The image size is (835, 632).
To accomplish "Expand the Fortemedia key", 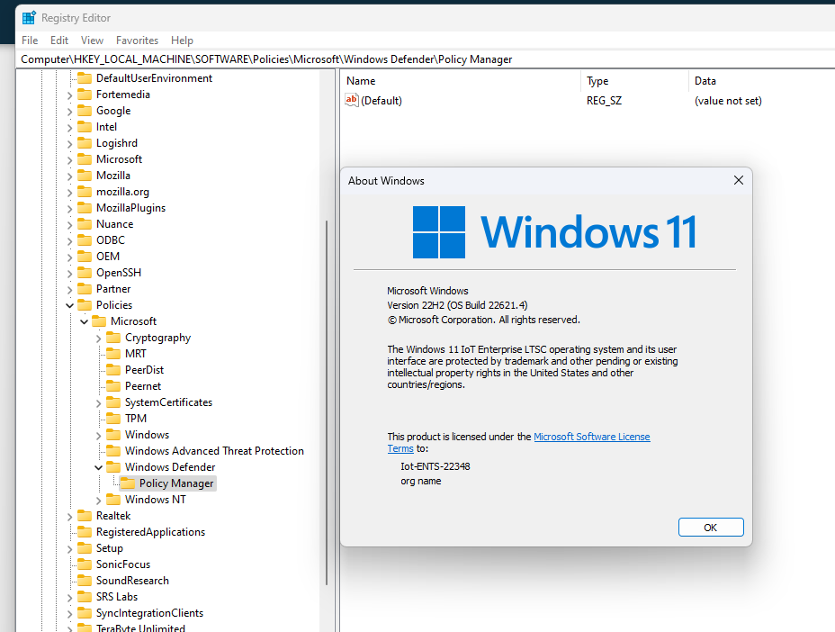I will tap(70, 95).
